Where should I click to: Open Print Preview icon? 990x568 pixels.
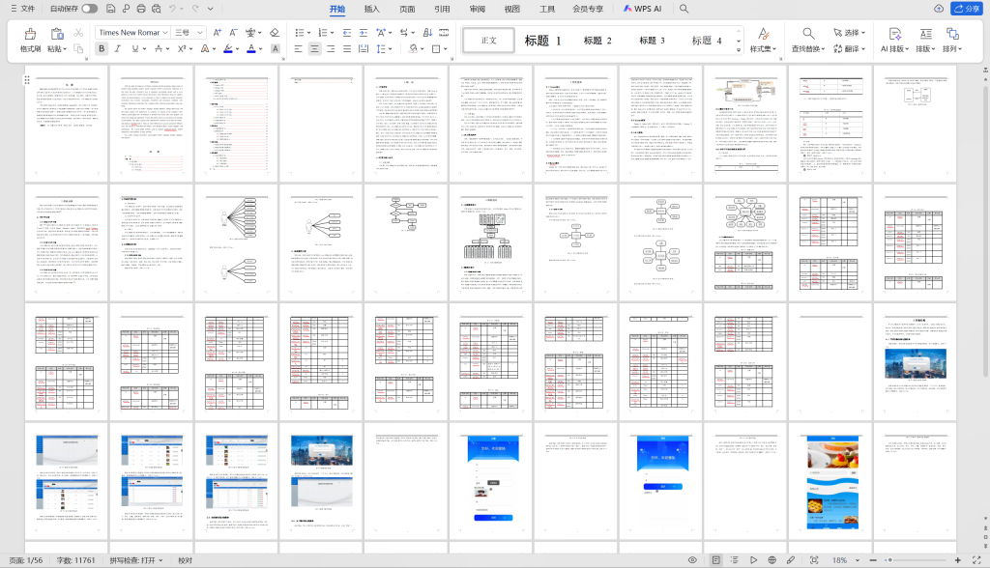[x=156, y=9]
